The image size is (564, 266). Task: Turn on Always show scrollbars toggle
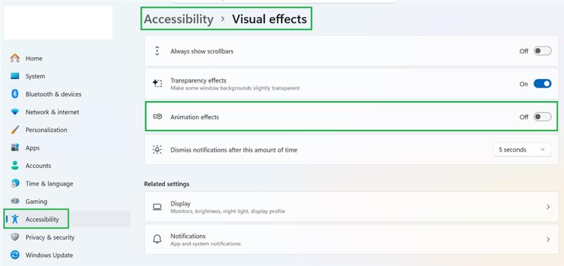pyautogui.click(x=542, y=51)
